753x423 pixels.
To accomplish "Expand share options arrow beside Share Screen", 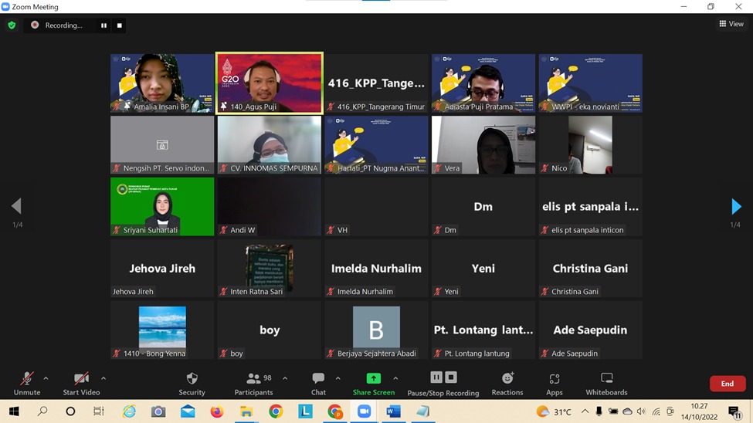I will 395,378.
